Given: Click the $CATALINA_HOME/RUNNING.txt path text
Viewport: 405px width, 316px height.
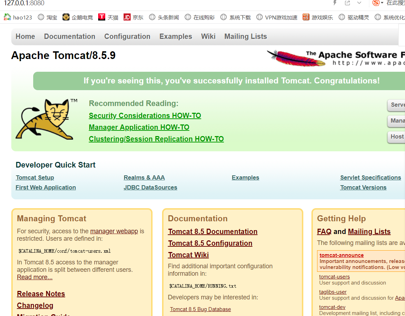Looking at the screenshot, I should coord(203,286).
